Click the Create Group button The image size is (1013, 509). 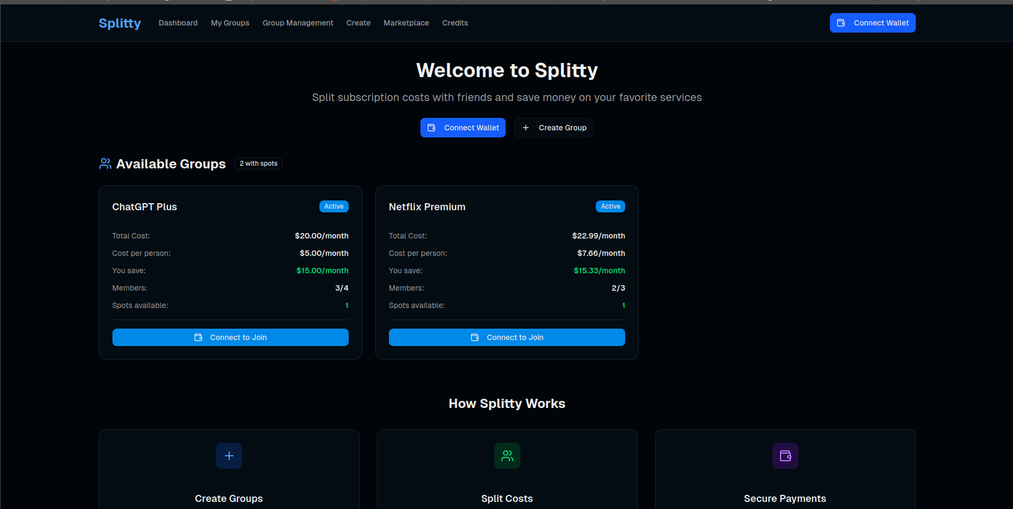(x=554, y=128)
